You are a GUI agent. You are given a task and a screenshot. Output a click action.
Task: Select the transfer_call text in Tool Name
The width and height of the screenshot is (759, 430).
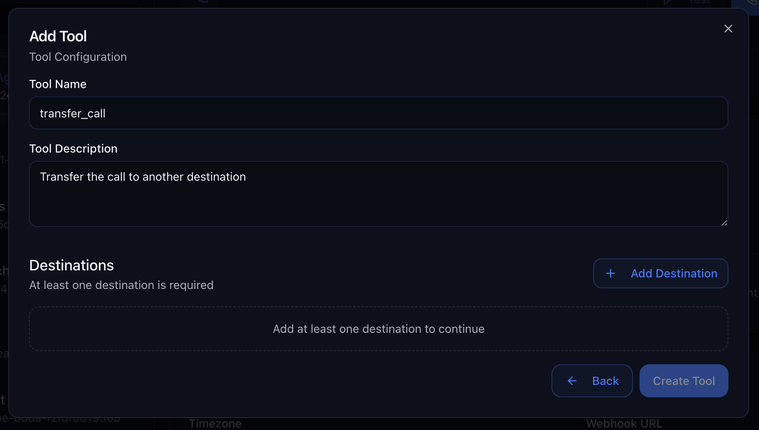point(72,113)
